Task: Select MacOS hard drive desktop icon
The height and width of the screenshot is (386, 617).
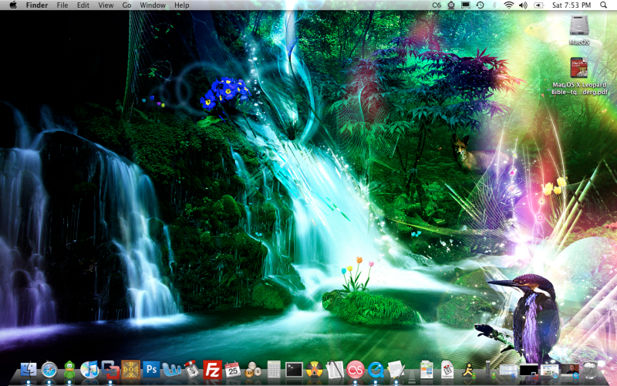Action: click(x=579, y=30)
